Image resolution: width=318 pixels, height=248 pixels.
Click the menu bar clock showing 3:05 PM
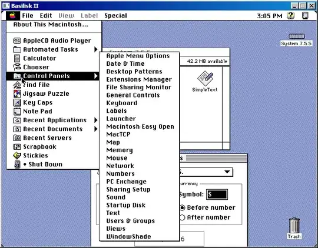[x=270, y=16]
